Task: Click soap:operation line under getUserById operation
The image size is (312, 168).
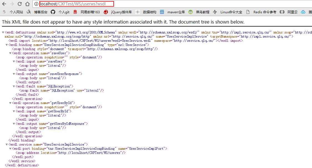Action: [59, 107]
